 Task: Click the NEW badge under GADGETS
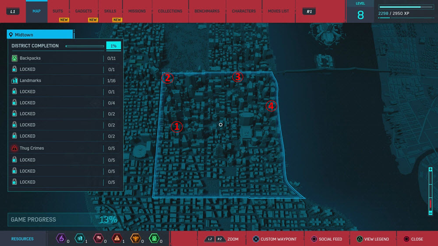pos(93,20)
